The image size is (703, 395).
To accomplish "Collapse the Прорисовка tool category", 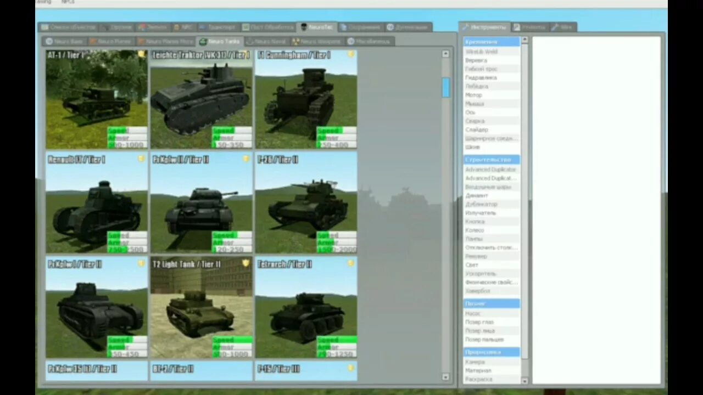I will [x=492, y=352].
